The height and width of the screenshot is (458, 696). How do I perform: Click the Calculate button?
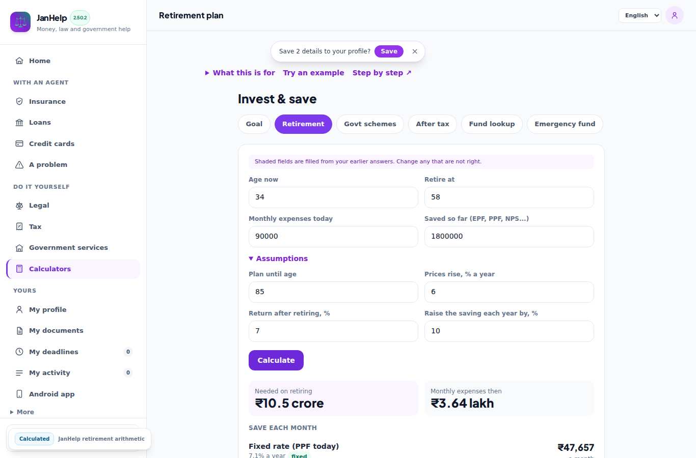click(276, 360)
